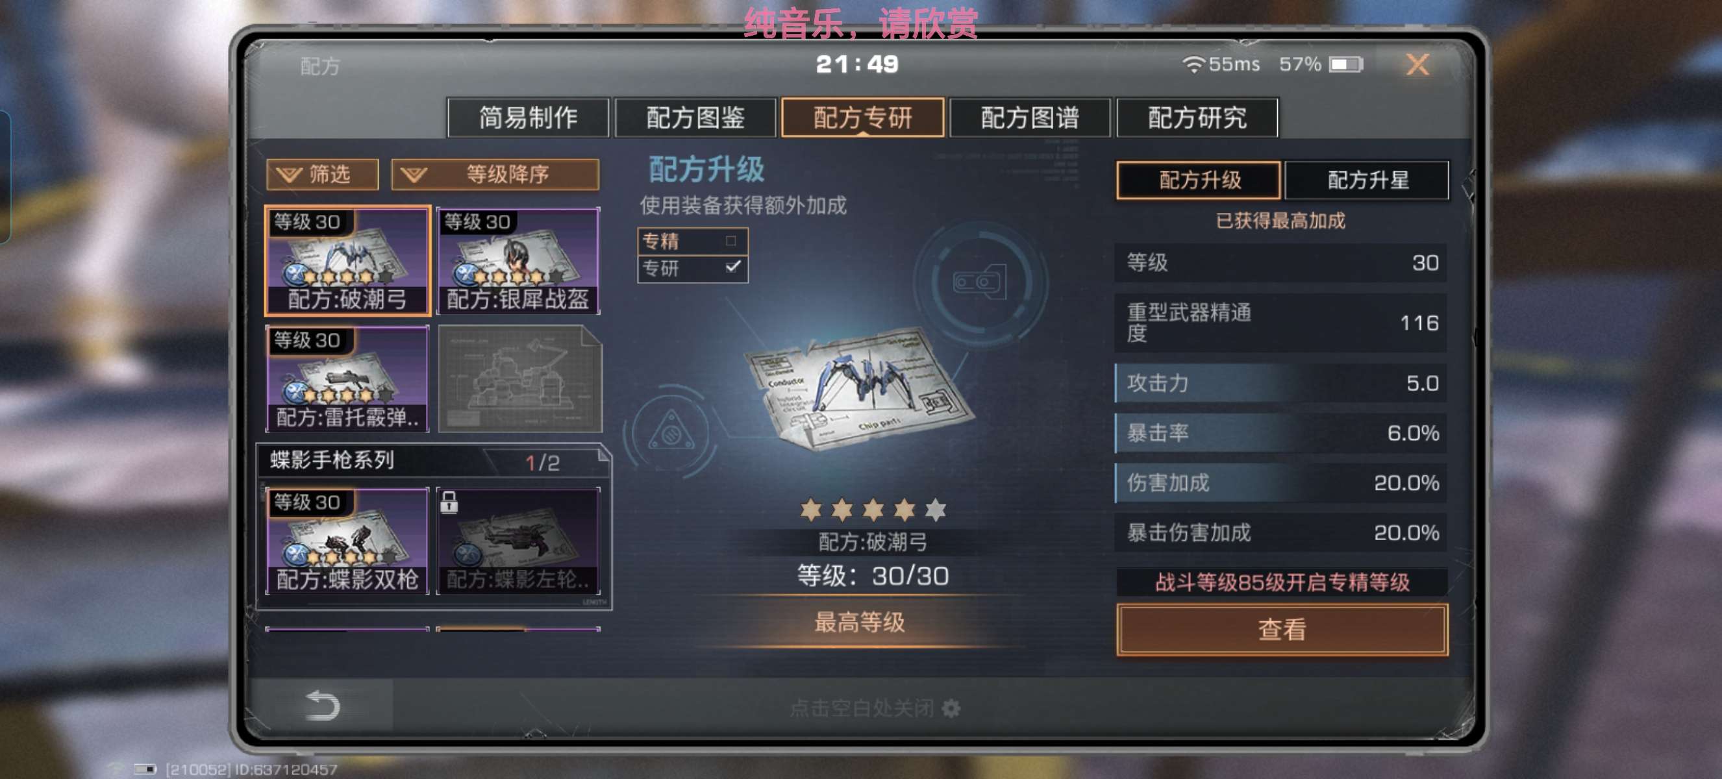Click the triangle emblem slot icon

pyautogui.click(x=671, y=430)
